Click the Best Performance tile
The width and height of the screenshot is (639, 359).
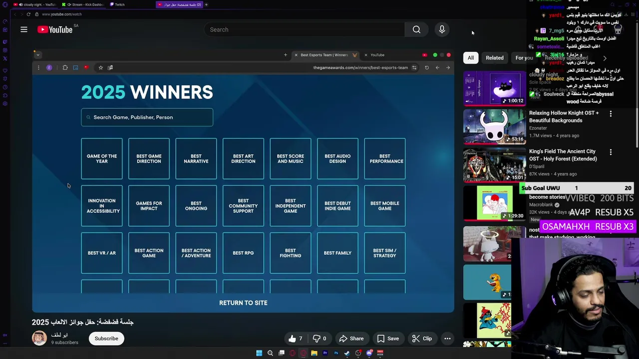tap(385, 159)
